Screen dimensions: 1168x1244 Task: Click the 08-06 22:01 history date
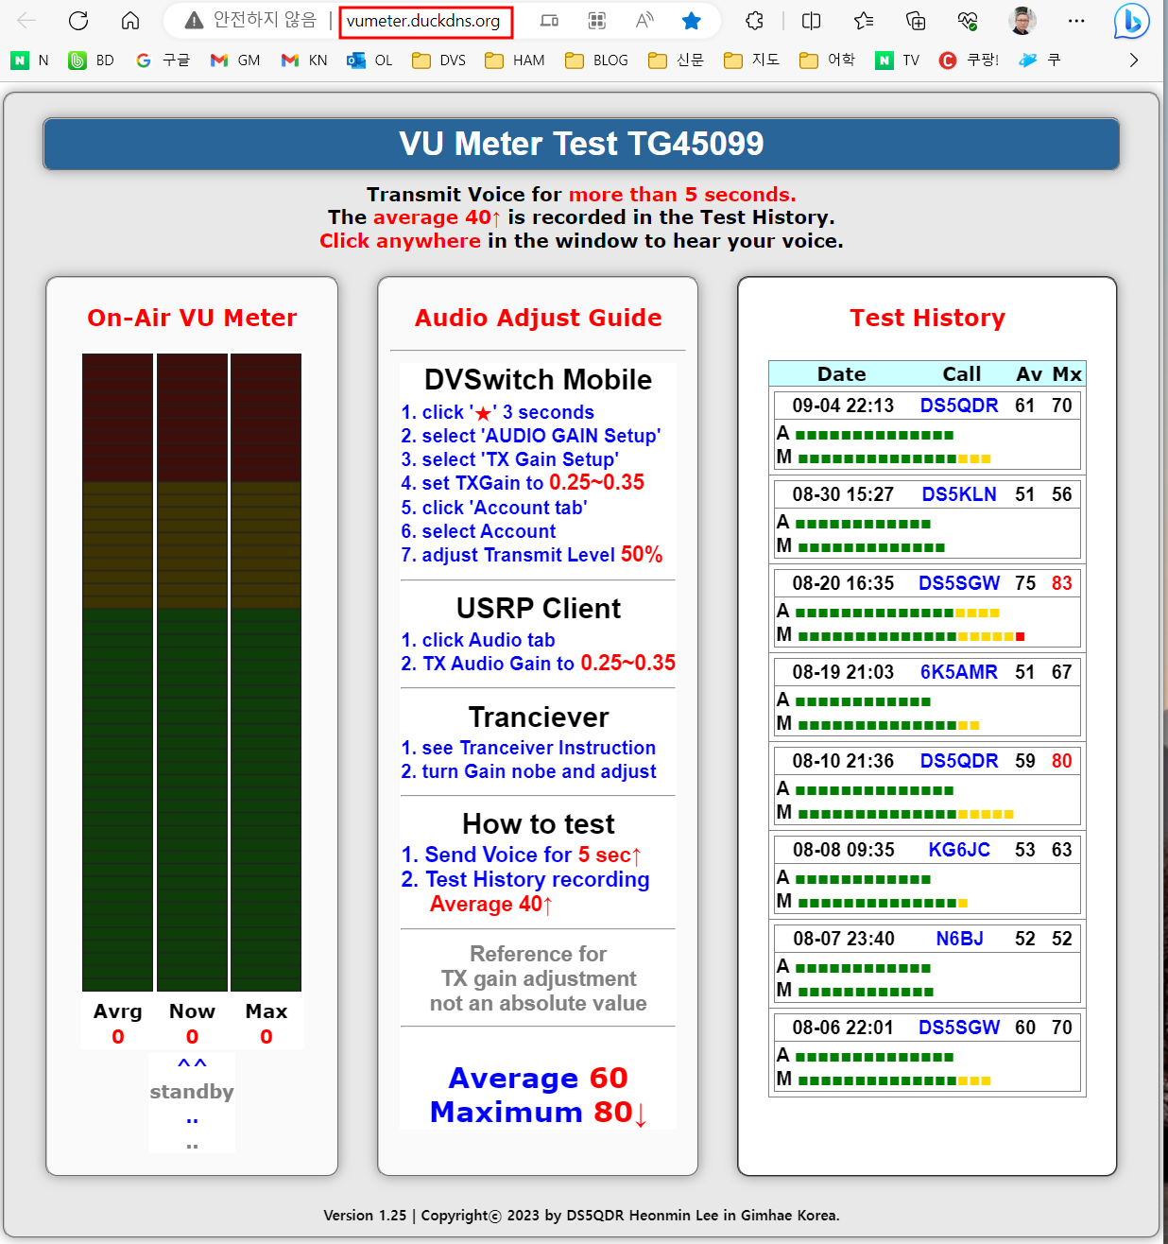[843, 1028]
